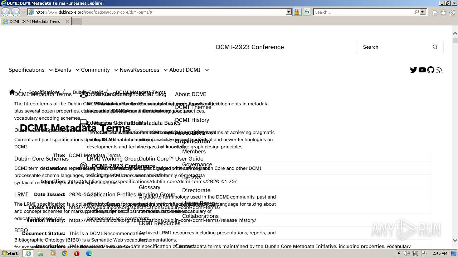
Task: Go forward with IE forward arrow
Action: [x=15, y=12]
